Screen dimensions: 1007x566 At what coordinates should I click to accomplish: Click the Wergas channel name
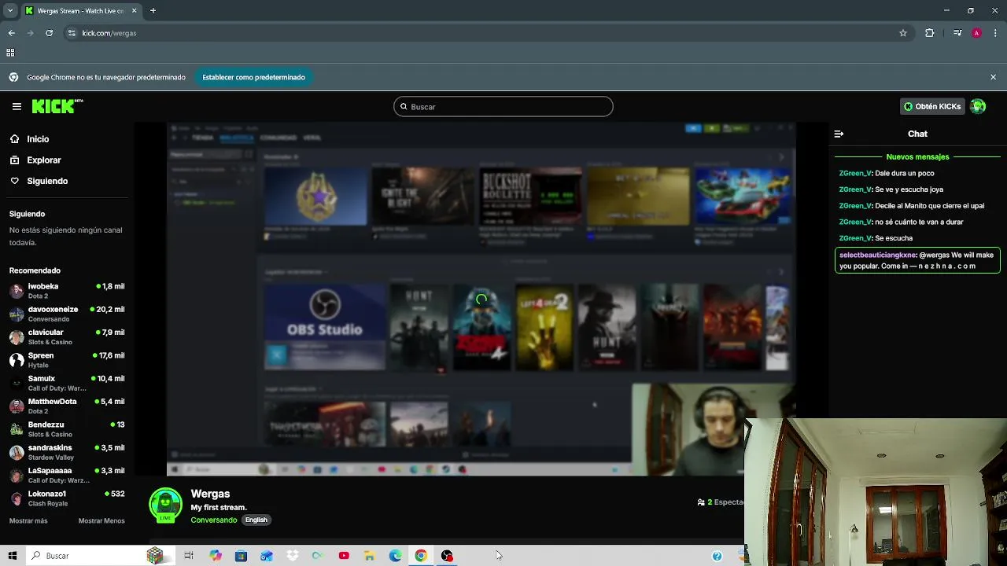point(210,494)
